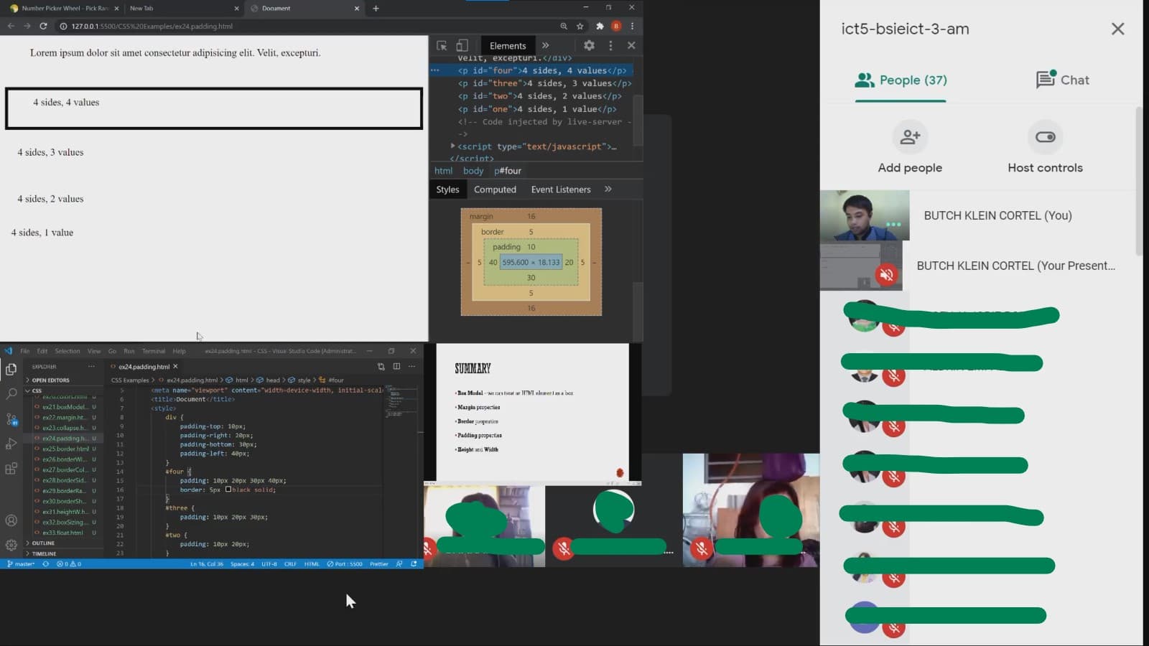Image resolution: width=1149 pixels, height=646 pixels.
Task: Click the Port : 5500 live server button
Action: click(x=345, y=563)
